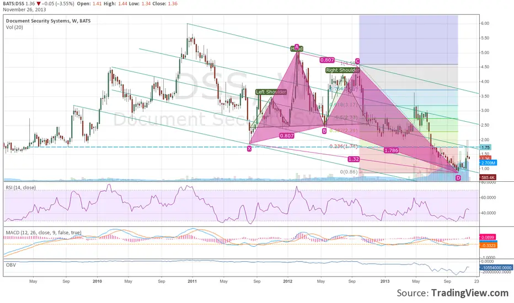Click the 2.50 price axis label
Image resolution: width=514 pixels, height=303 pixels.
pyautogui.click(x=485, y=125)
